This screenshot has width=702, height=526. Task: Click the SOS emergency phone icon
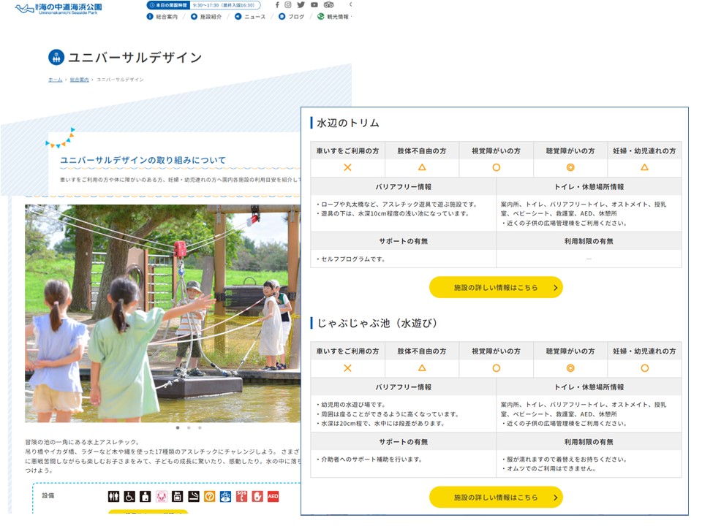pos(241,496)
